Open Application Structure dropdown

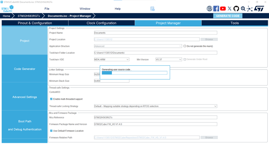click(138, 46)
